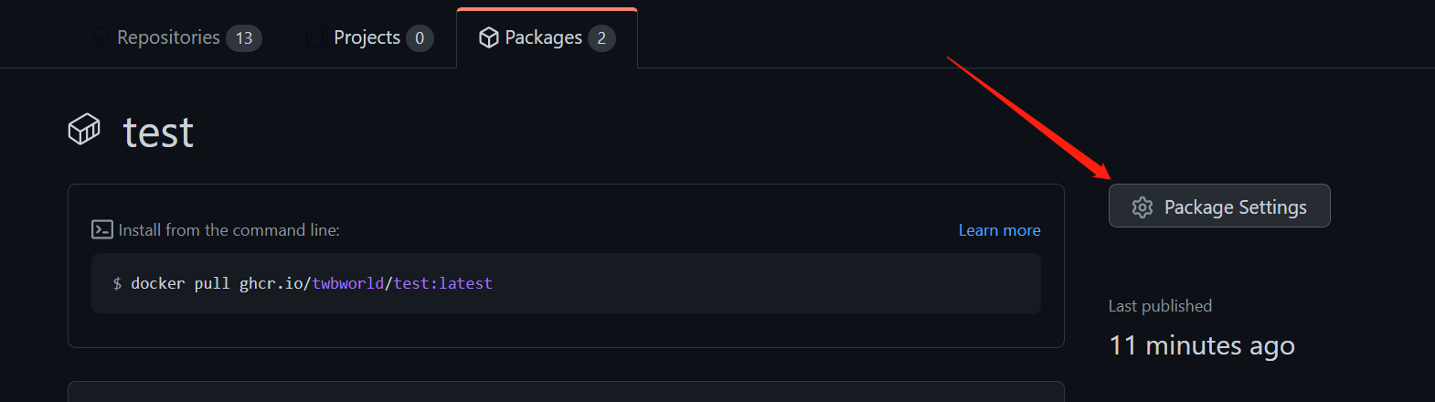Switch to the Projects tab
Image resolution: width=1435 pixels, height=402 pixels.
coord(367,37)
